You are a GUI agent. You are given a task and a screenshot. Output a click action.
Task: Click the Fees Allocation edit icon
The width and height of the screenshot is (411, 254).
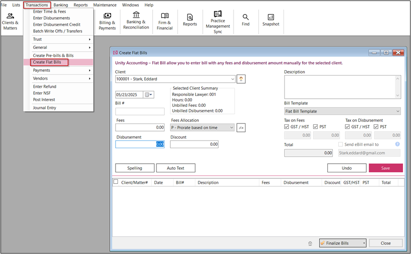tap(241, 128)
